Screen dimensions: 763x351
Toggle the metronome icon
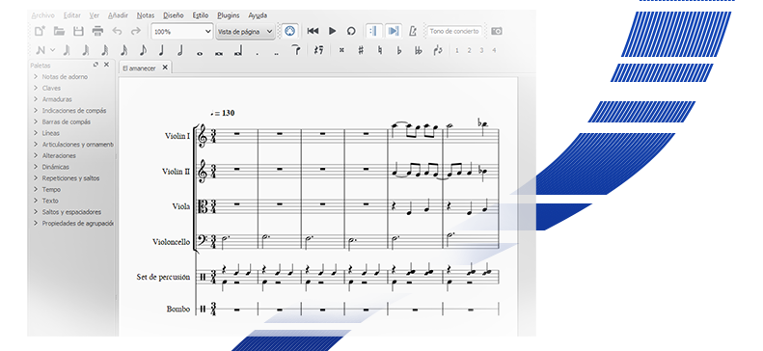[413, 31]
